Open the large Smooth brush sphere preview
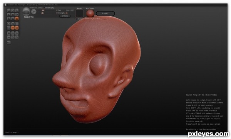Screen dimensions: 231x139 26,12
